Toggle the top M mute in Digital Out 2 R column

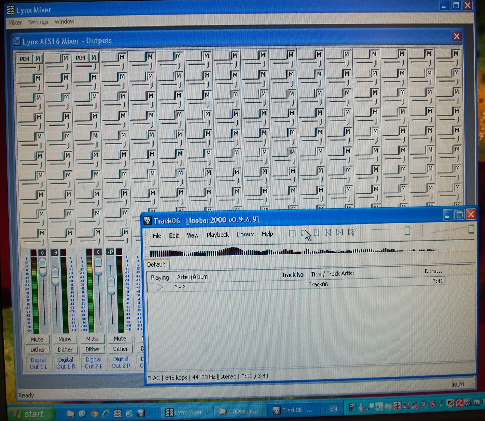tap(122, 57)
